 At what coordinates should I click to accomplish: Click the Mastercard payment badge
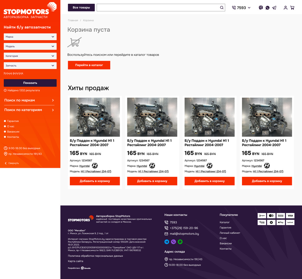(x=271, y=216)
